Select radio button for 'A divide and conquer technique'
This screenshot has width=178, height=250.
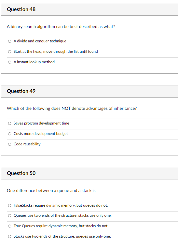[9, 41]
